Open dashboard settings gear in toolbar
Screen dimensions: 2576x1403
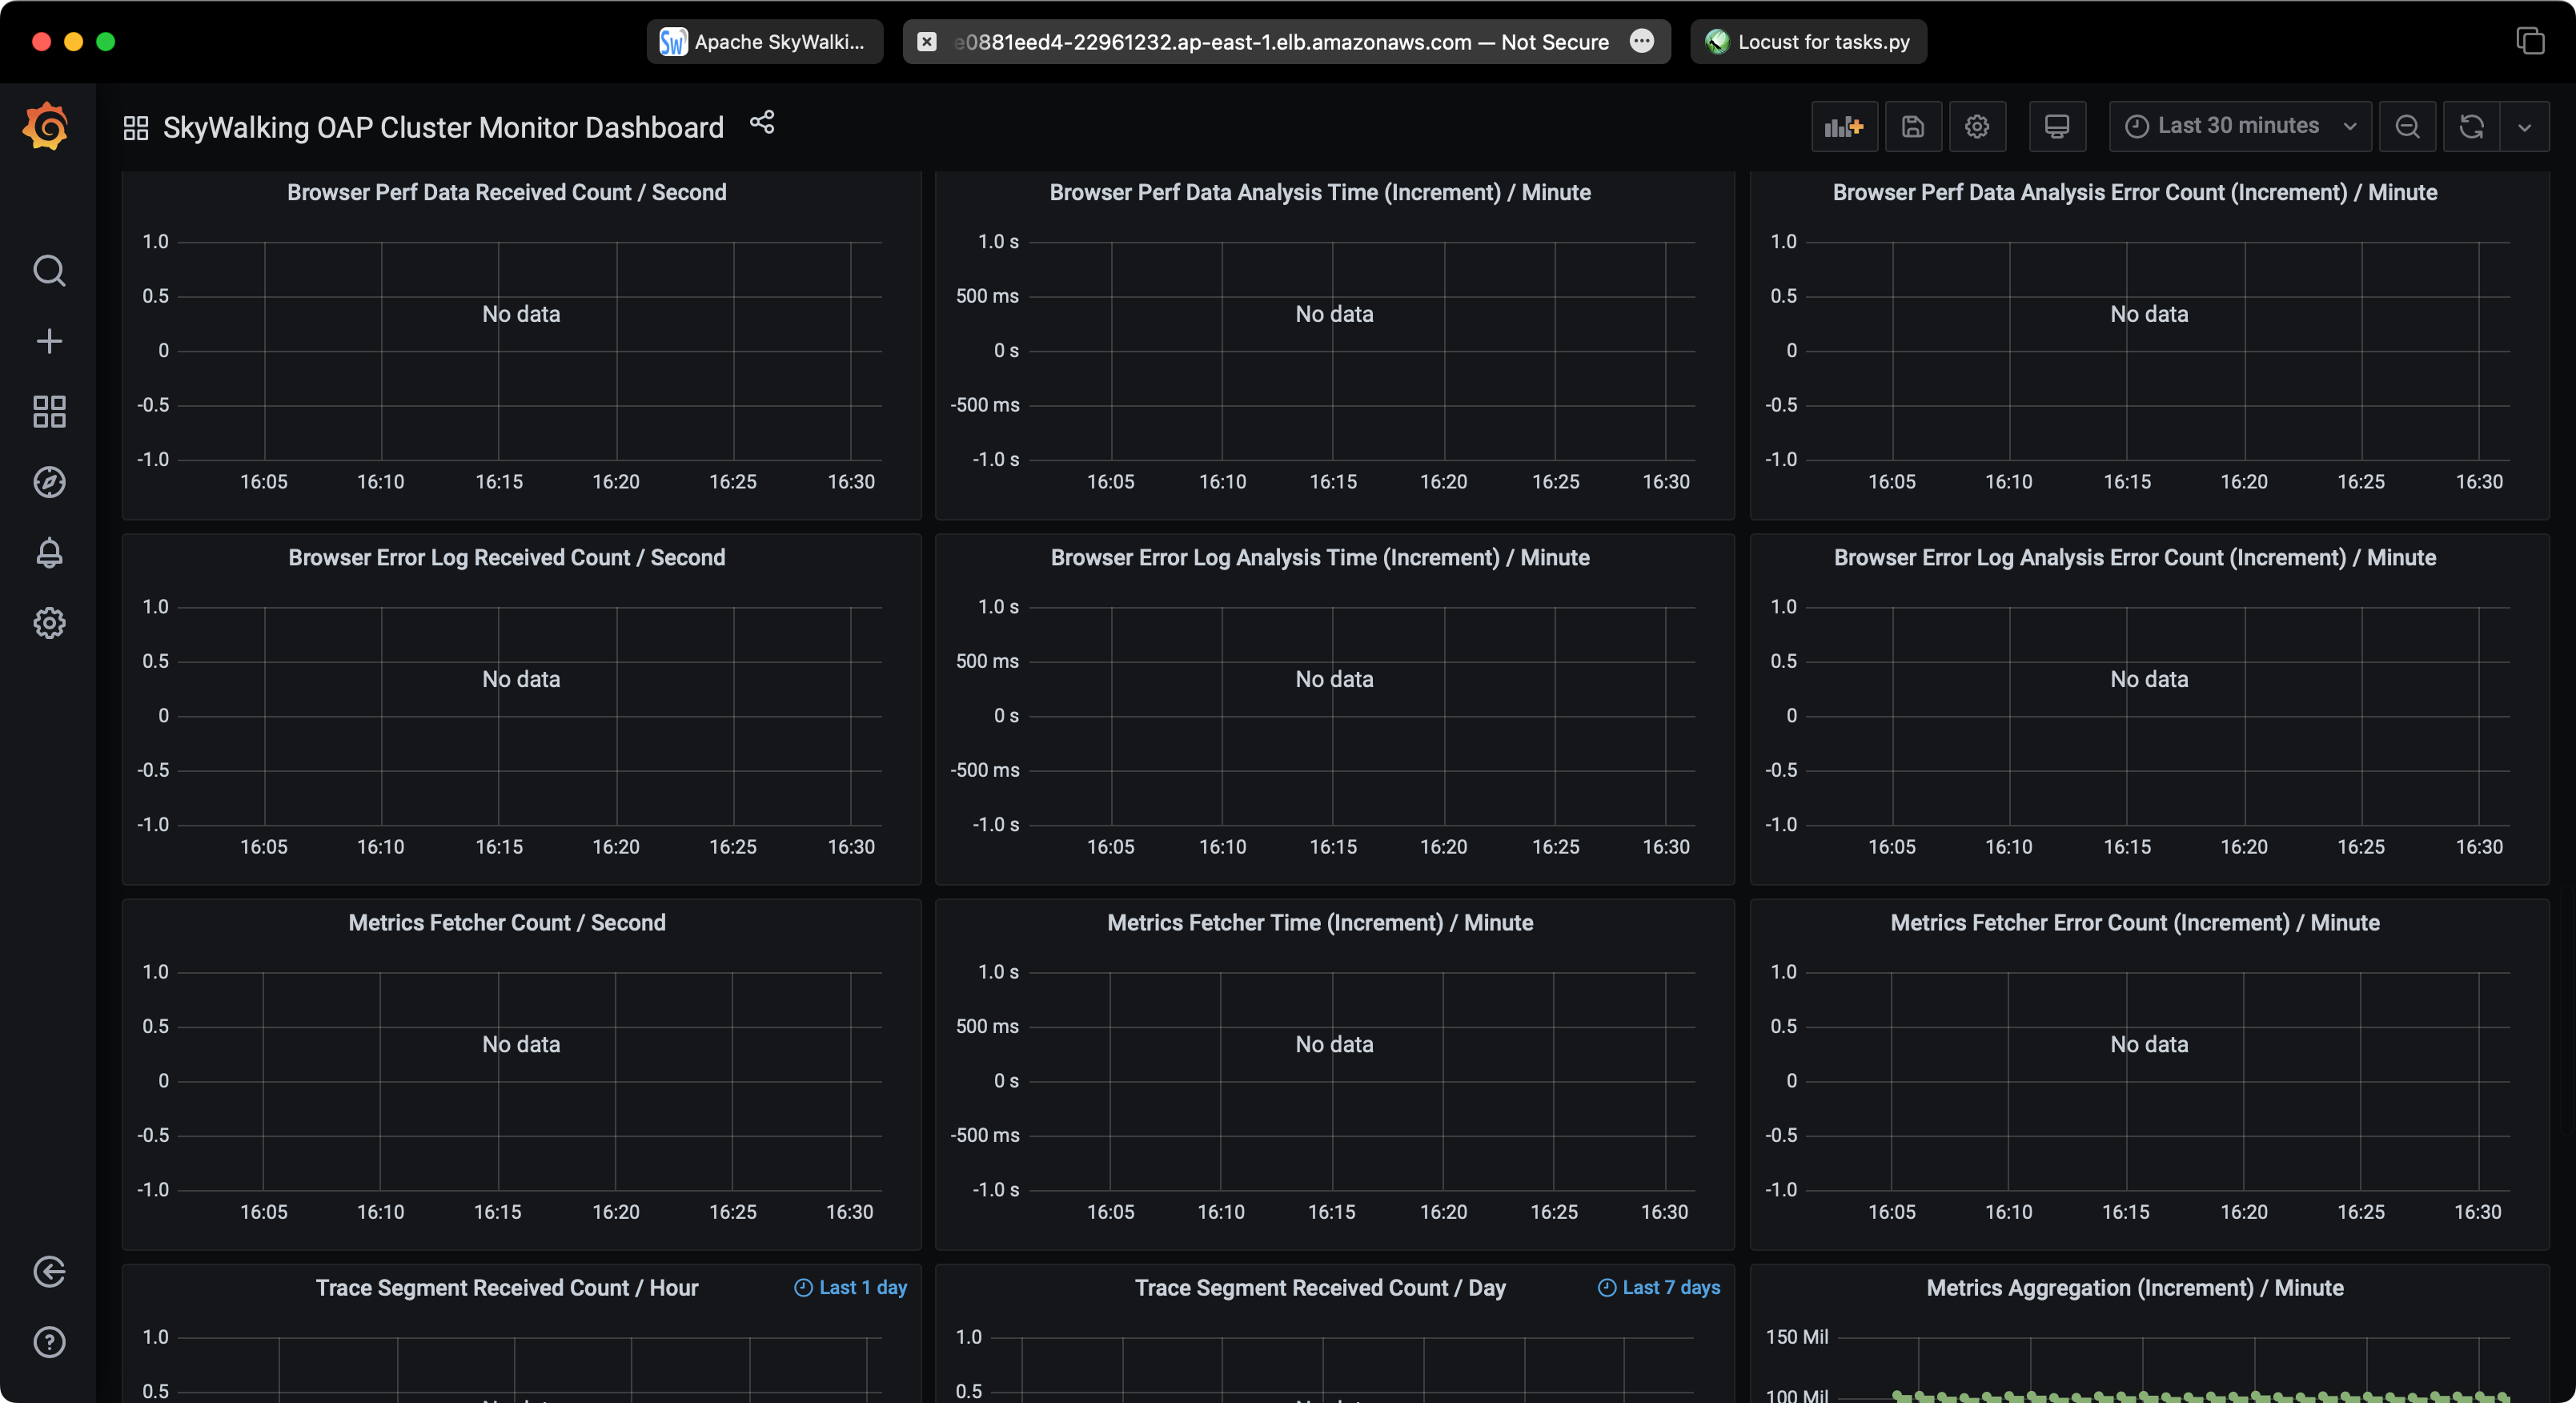point(1976,127)
